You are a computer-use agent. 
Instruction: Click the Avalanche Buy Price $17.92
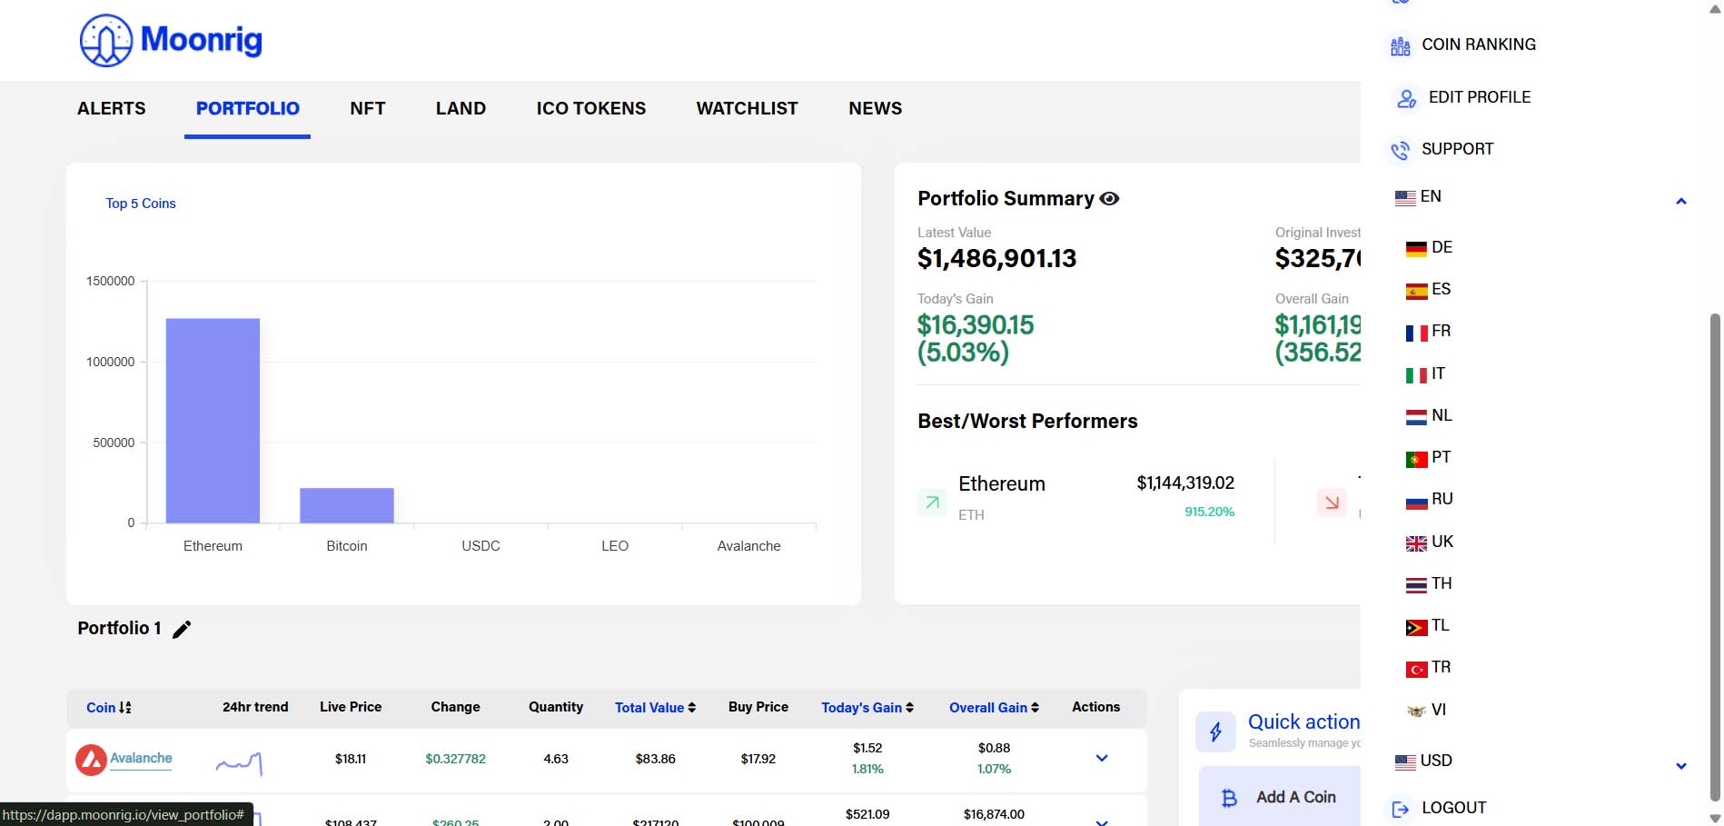point(758,759)
